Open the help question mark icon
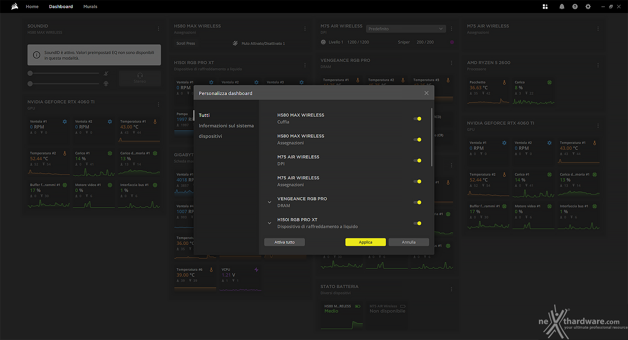The height and width of the screenshot is (340, 628). [575, 7]
